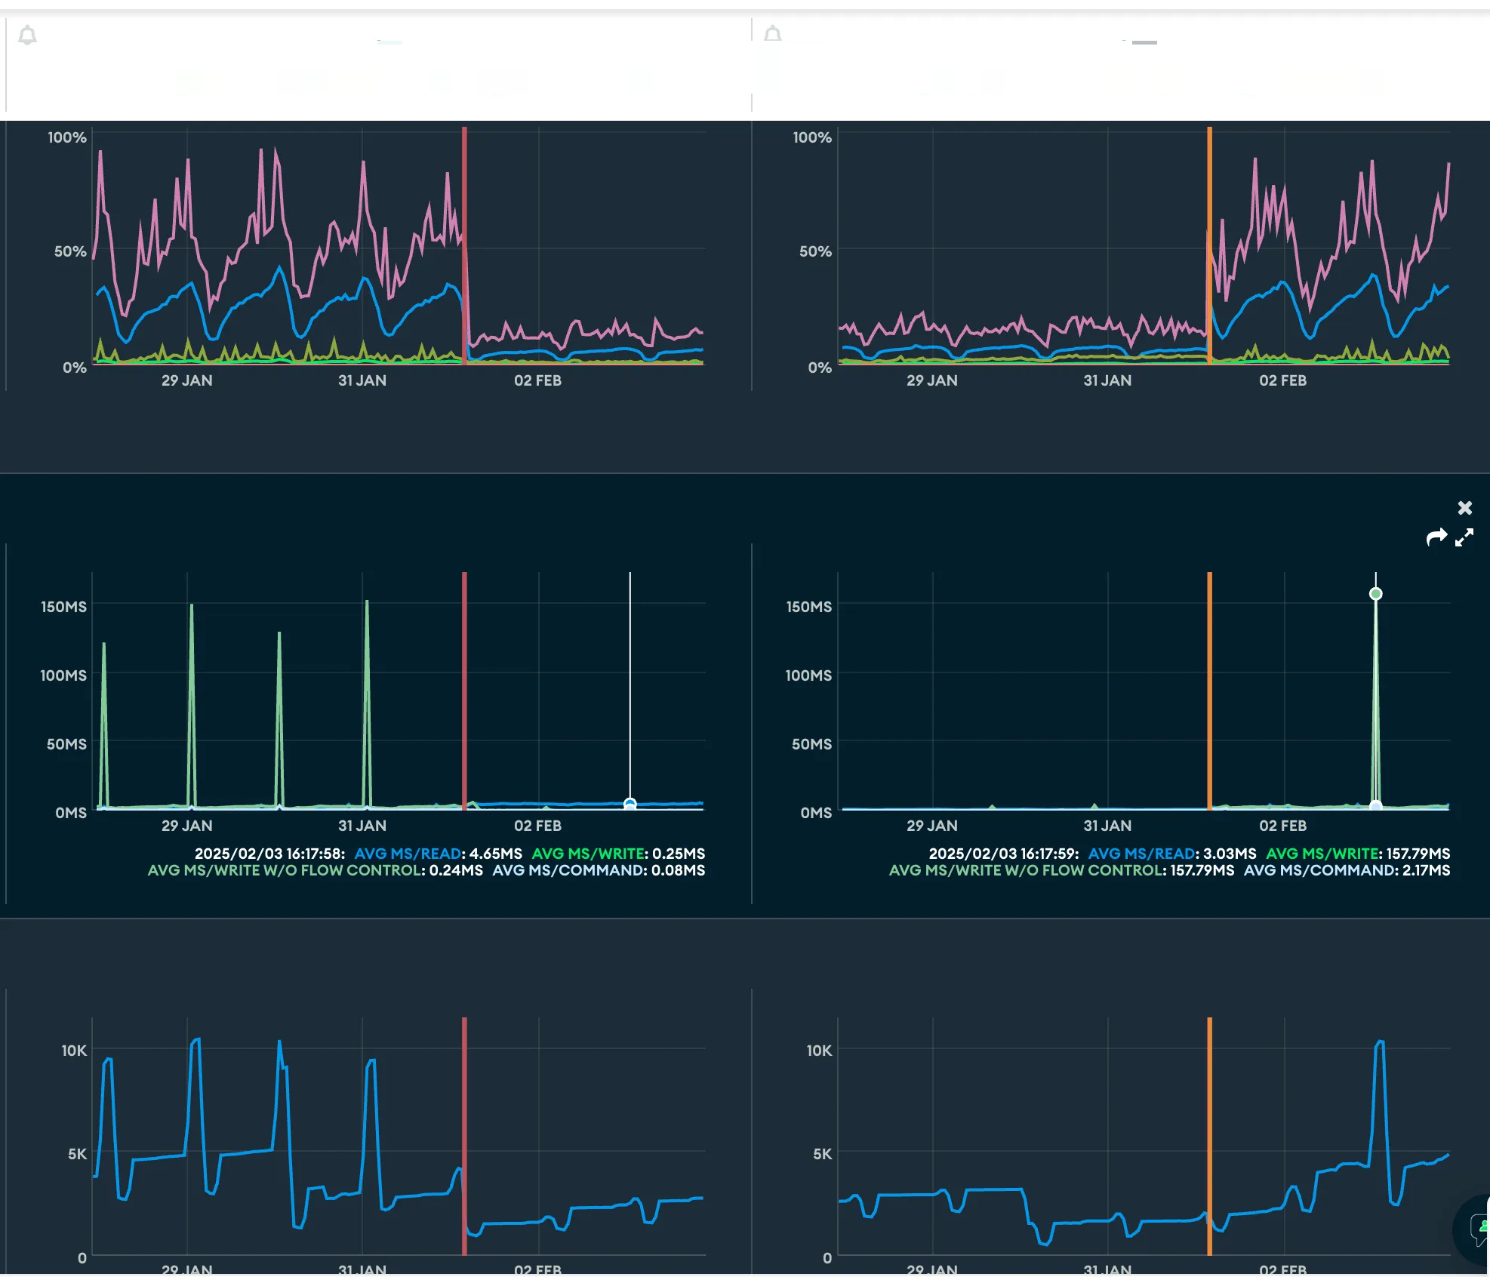This screenshot has height=1277, width=1490.
Task: Click 'AVG MS/WRITE' legend label under left latency chart
Action: pyautogui.click(x=588, y=854)
